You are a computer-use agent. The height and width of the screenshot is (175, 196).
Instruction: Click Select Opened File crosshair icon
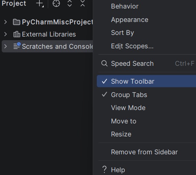pyautogui.click(x=56, y=3)
